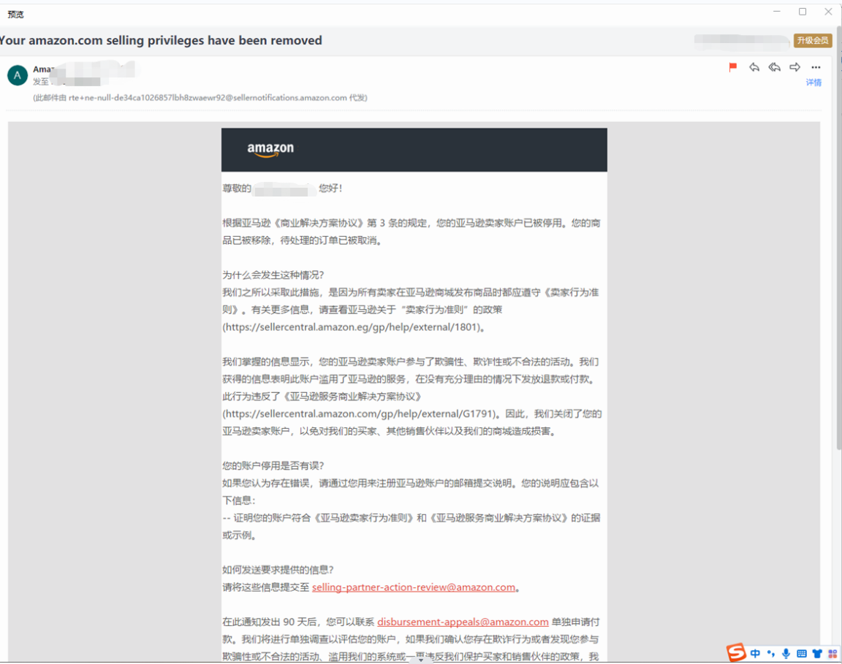The image size is (842, 664).
Task: Open the Sogou input method S logo
Action: coord(736,652)
